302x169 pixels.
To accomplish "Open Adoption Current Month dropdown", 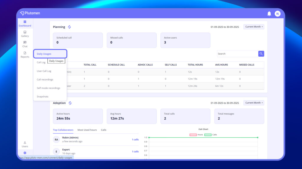I will 254,103.
